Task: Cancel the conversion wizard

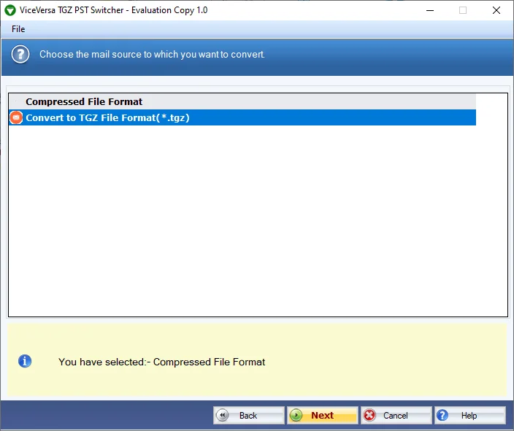Action: coord(396,415)
